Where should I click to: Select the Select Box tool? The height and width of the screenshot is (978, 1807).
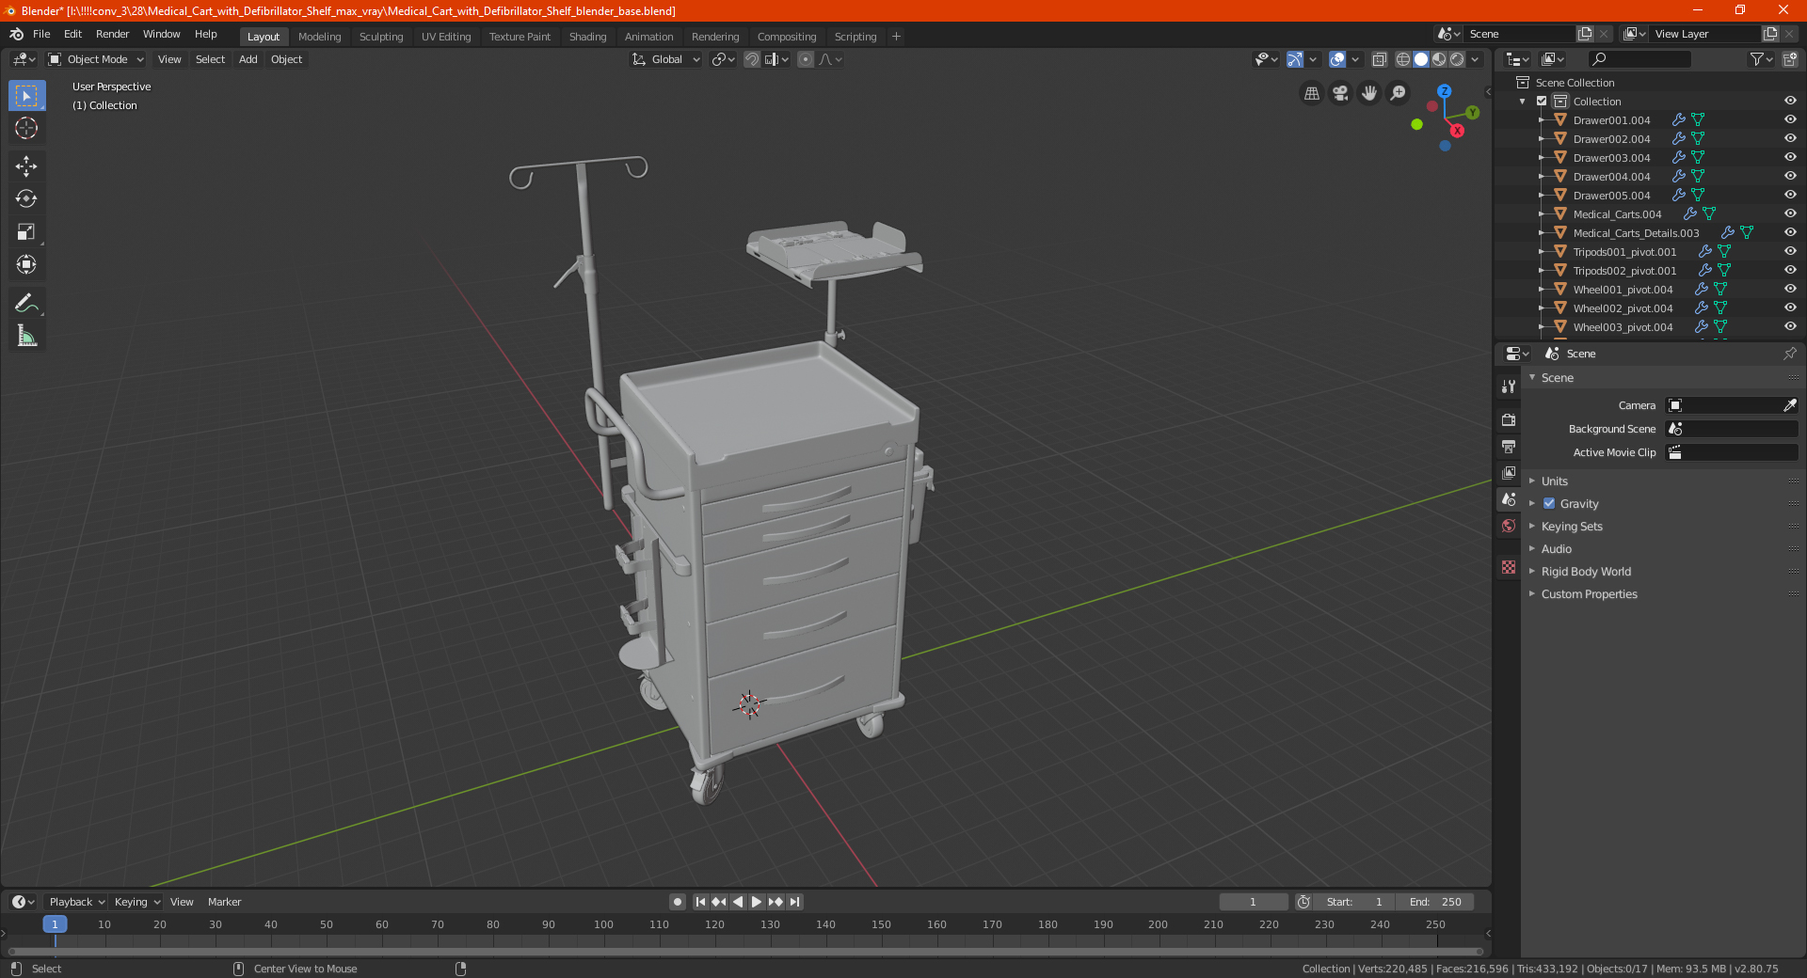[x=26, y=96]
